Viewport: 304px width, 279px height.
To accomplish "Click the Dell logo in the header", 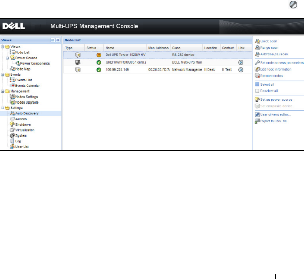I will tap(14, 26).
